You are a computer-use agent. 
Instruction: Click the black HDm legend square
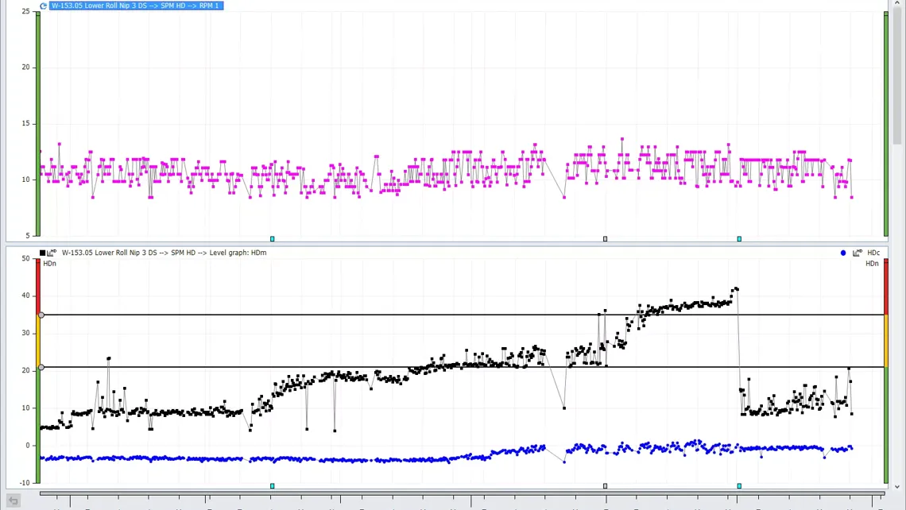coord(43,253)
